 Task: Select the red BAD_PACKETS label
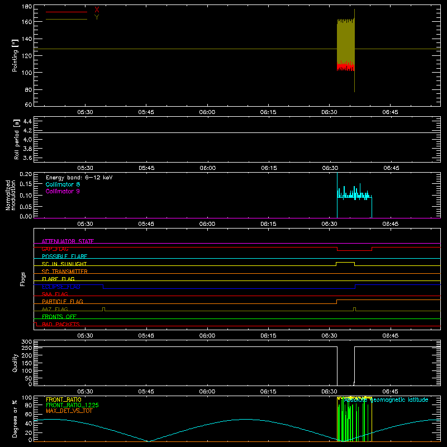[x=61, y=324]
